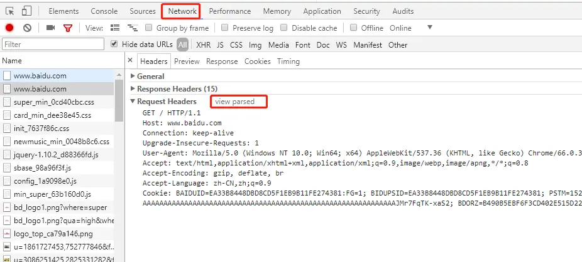Collapse the Request Headers section
582x262 pixels.
[x=133, y=102]
